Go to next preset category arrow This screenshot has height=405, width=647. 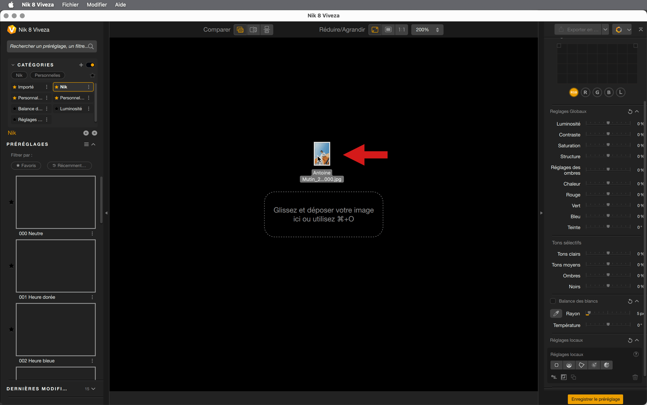tap(95, 133)
